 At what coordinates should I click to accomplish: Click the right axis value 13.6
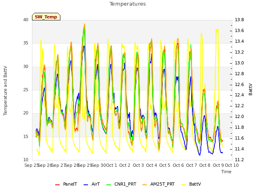click(239, 30)
